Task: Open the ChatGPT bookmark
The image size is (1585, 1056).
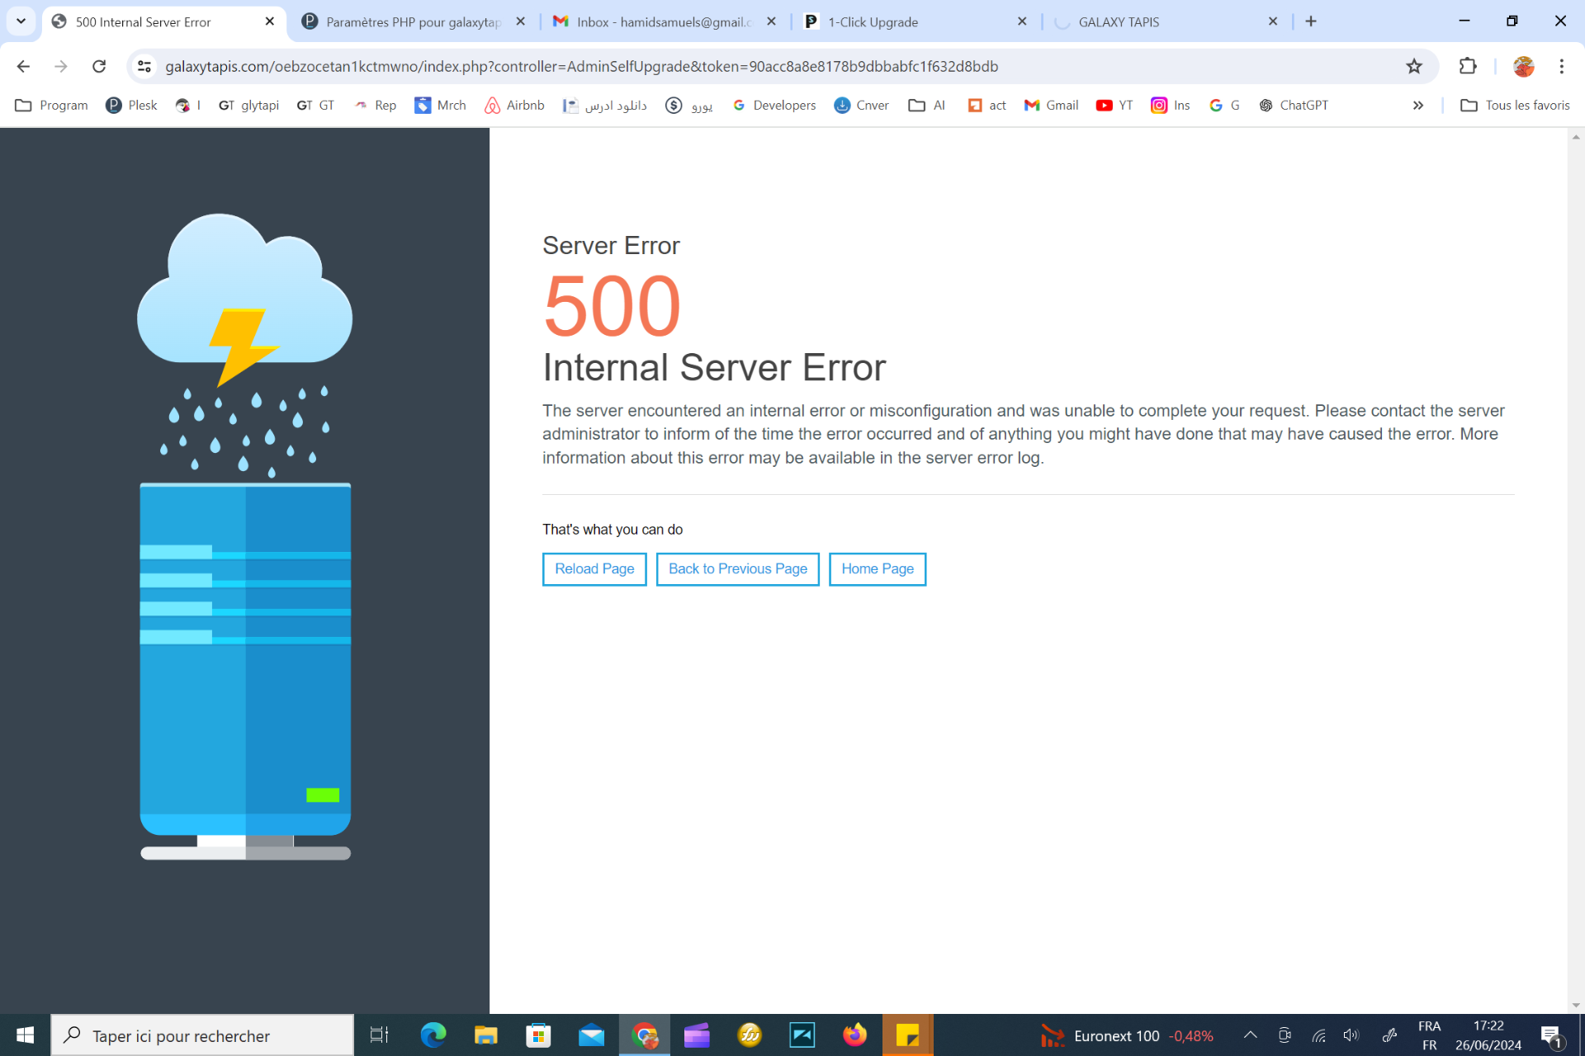Action: click(x=1294, y=105)
